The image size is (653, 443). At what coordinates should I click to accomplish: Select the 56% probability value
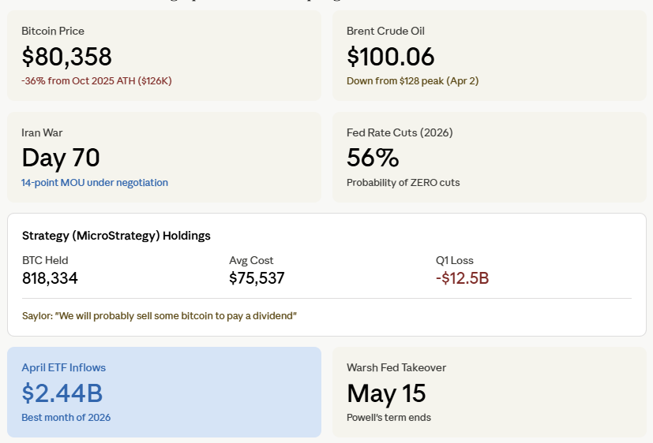[373, 158]
